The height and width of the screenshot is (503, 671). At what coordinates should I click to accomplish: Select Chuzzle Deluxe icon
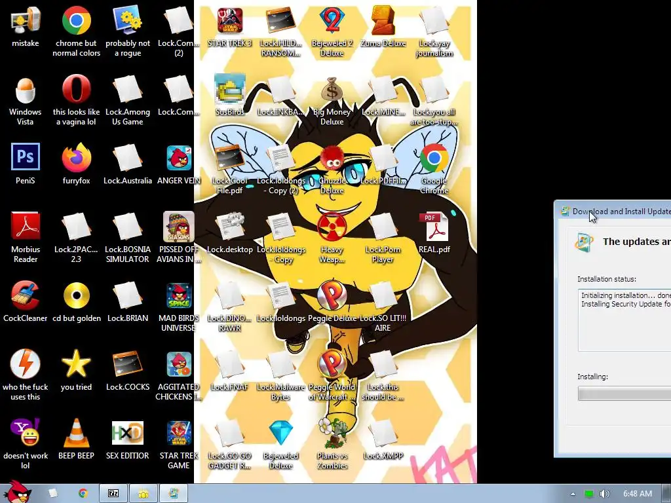(x=332, y=158)
